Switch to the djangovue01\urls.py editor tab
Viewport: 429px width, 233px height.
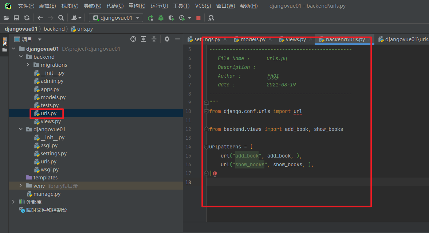click(404, 39)
